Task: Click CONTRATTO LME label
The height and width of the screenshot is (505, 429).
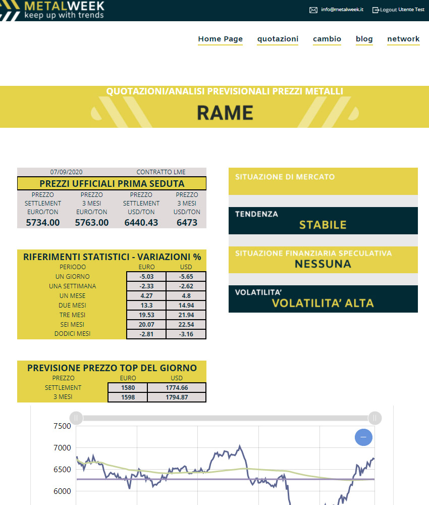Action: click(x=161, y=172)
